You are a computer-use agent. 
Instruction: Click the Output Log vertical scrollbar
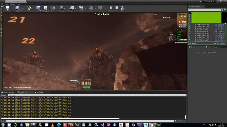[x=185, y=117]
